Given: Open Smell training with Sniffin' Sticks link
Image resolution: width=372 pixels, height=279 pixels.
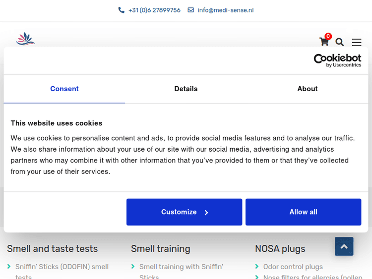Looking at the screenshot, I should (x=181, y=267).
